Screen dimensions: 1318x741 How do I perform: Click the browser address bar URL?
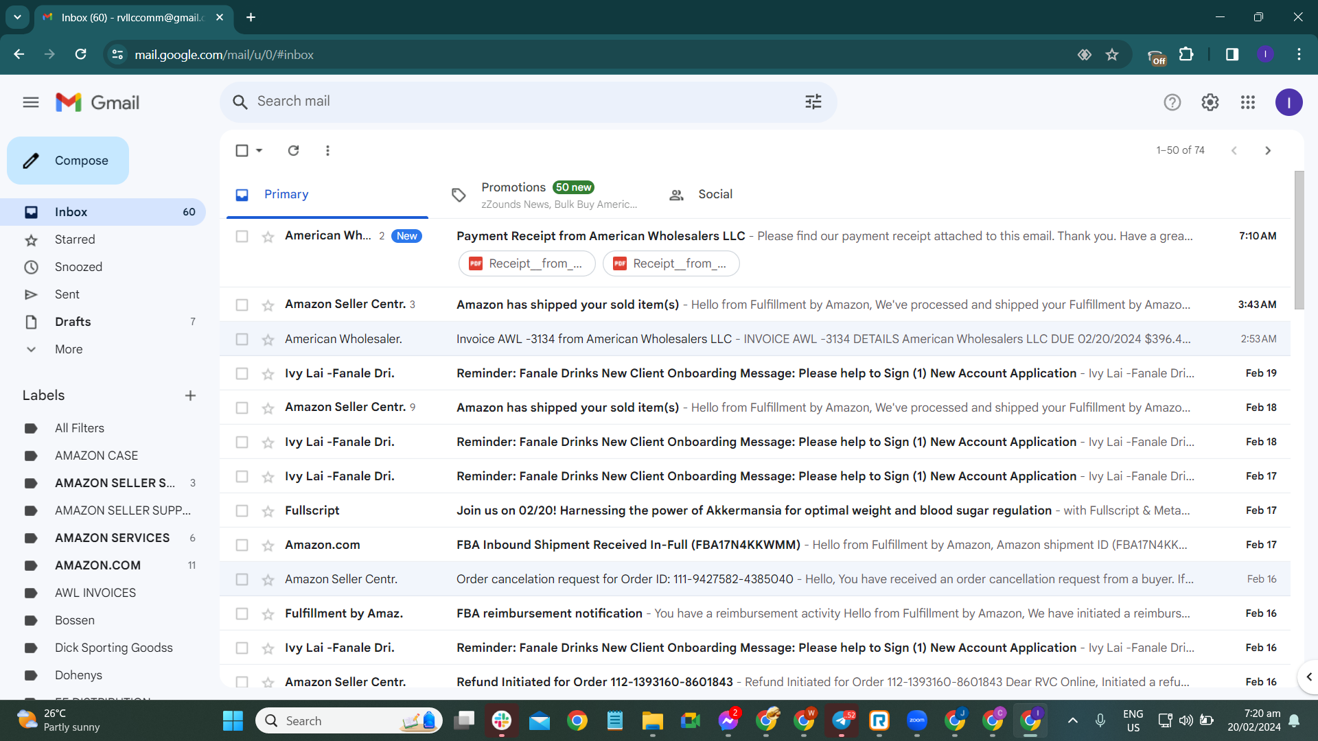click(224, 55)
